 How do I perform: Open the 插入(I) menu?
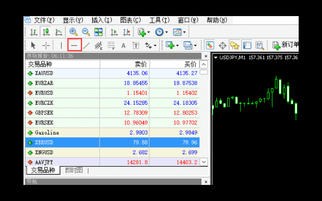(x=102, y=20)
